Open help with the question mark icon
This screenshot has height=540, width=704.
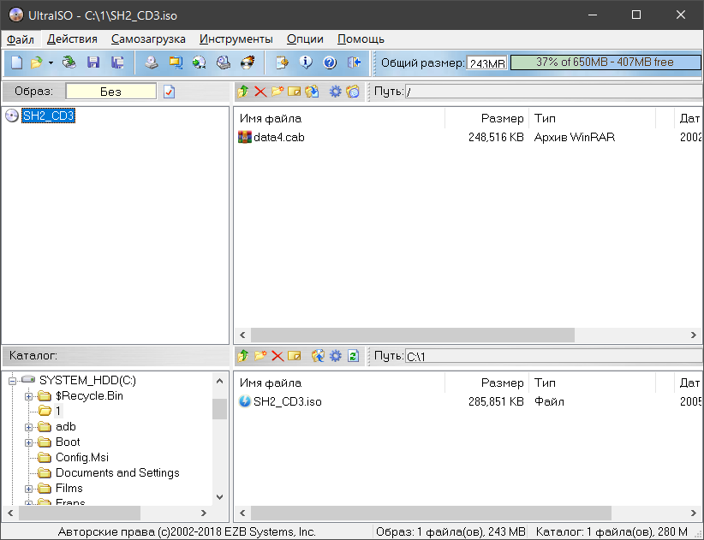pyautogui.click(x=330, y=62)
